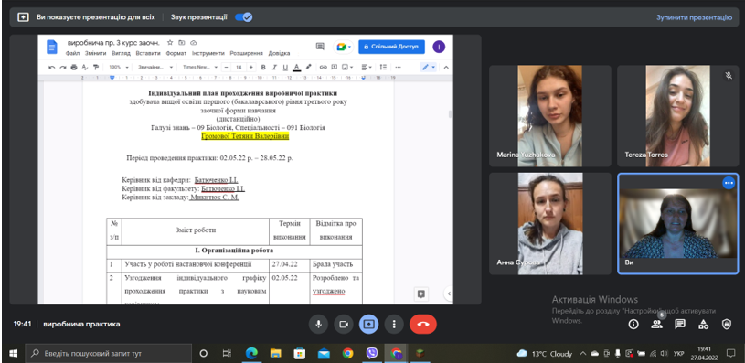Click the Move to folder icon
This screenshot has height=363, width=745.
[x=182, y=43]
